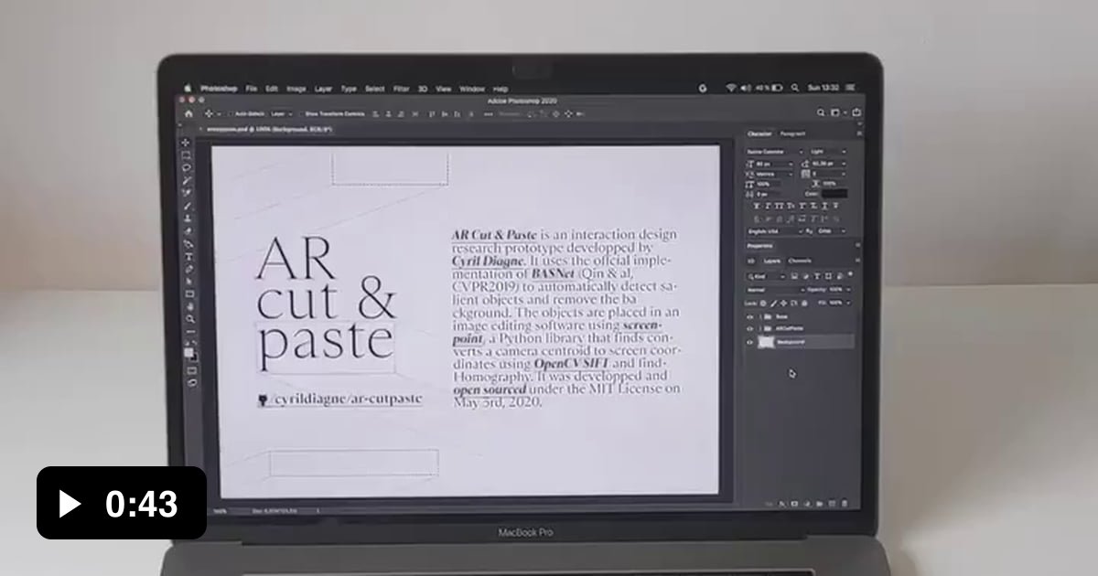Click the search magnifier in the options bar
The image size is (1098, 576).
tap(821, 112)
